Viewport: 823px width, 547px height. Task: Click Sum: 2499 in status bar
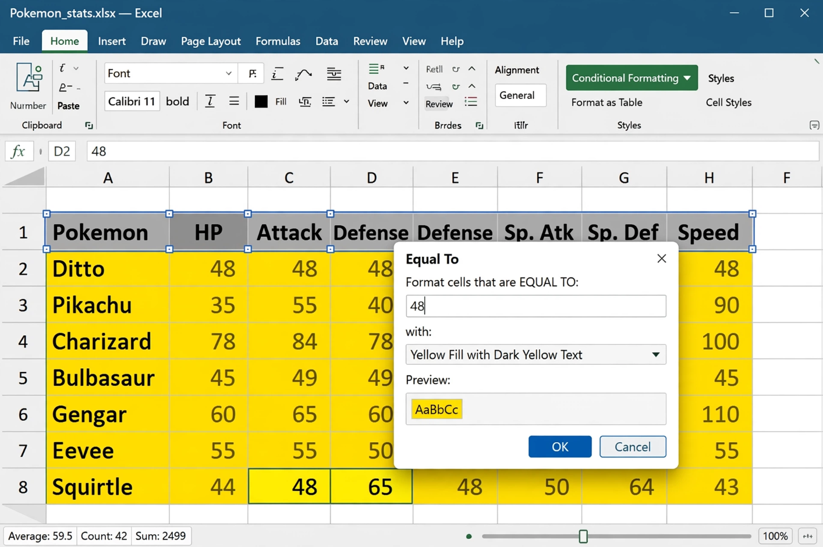coord(161,536)
